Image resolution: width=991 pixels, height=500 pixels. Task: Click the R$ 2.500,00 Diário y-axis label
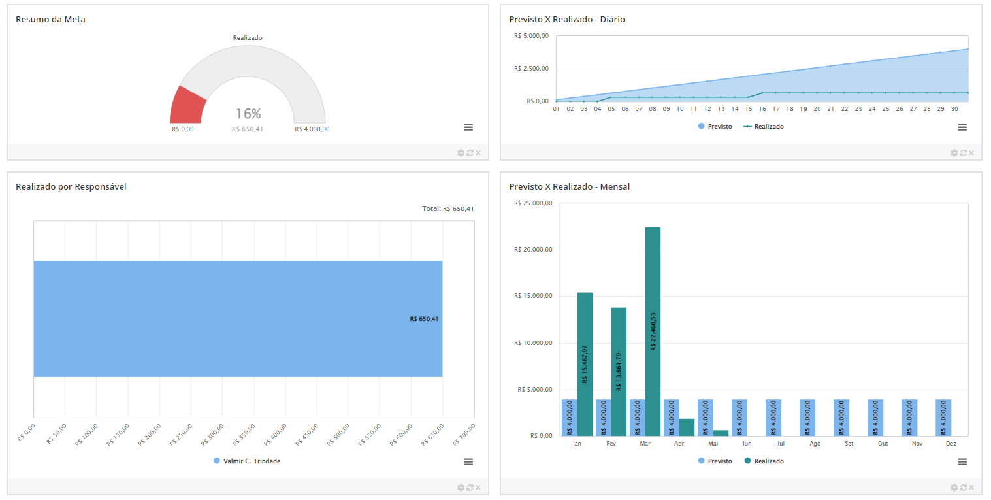[x=531, y=69]
